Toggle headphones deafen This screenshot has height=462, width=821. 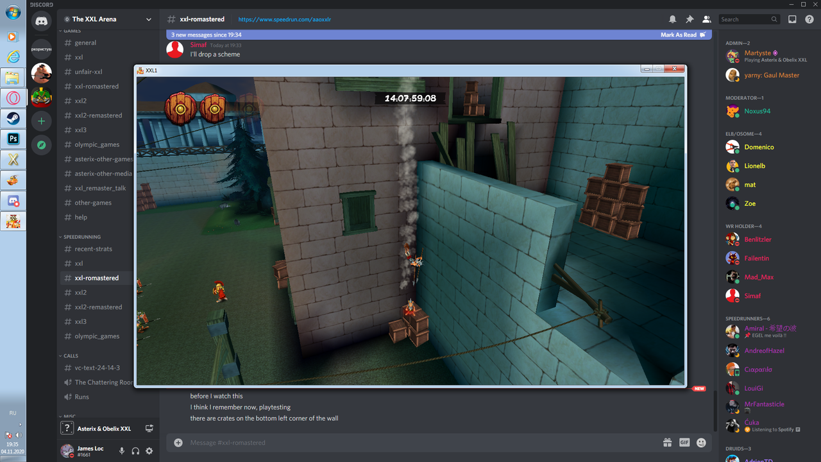(x=135, y=451)
